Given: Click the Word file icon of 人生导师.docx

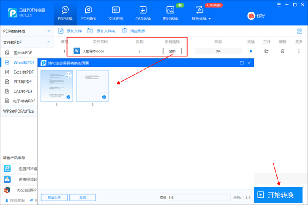Looking at the screenshot, I should (x=77, y=51).
